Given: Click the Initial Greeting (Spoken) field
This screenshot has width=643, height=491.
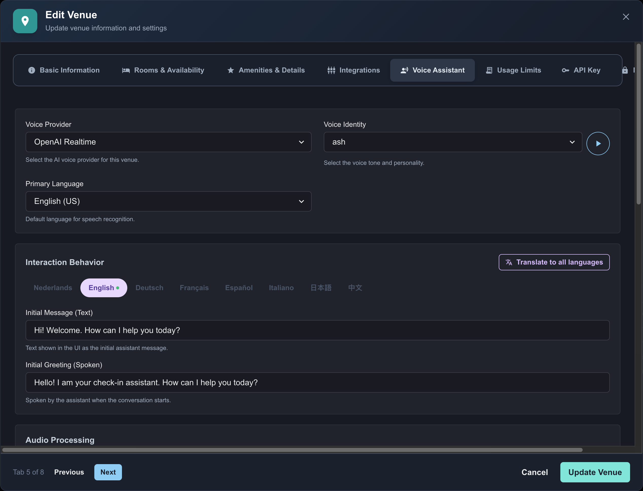Looking at the screenshot, I should pyautogui.click(x=317, y=382).
